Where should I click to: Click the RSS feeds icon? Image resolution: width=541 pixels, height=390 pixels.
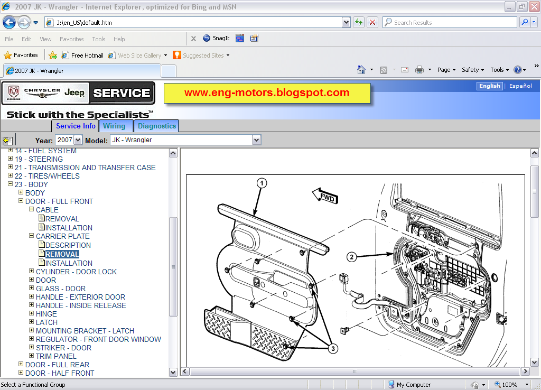pos(384,70)
